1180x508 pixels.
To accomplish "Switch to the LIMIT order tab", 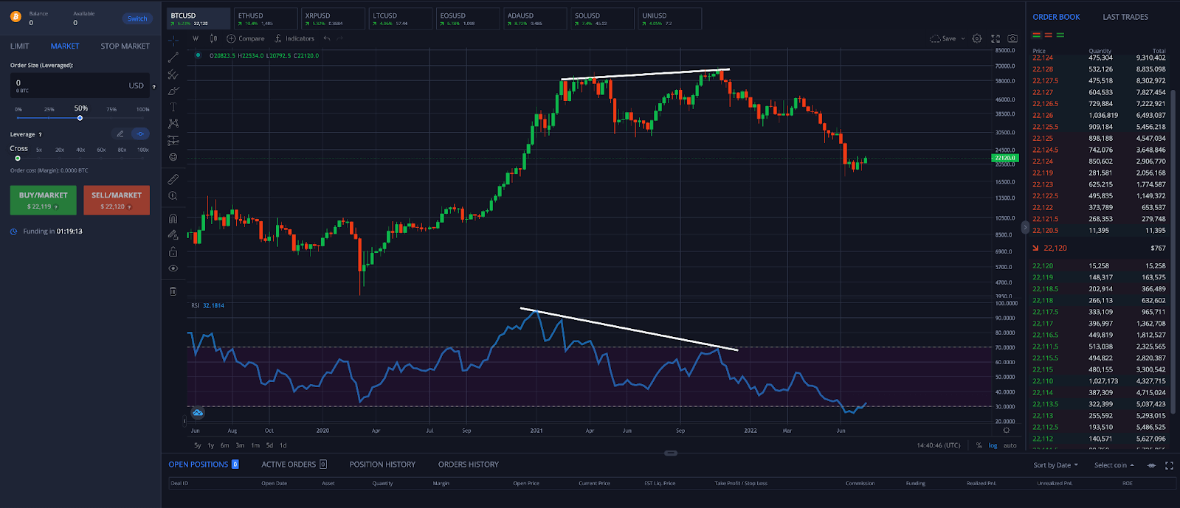I will [20, 46].
